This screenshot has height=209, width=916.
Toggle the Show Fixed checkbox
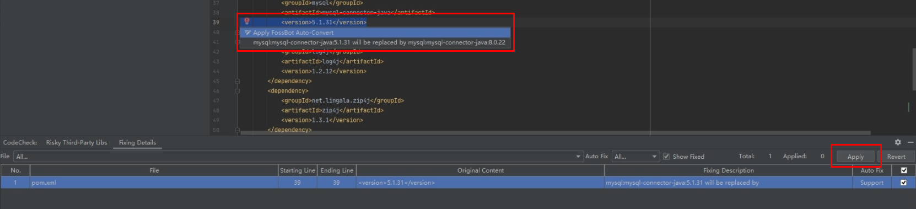(x=666, y=157)
